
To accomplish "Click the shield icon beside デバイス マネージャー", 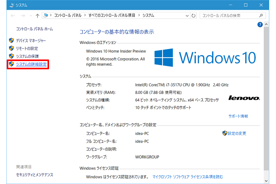I will coord(11,40).
